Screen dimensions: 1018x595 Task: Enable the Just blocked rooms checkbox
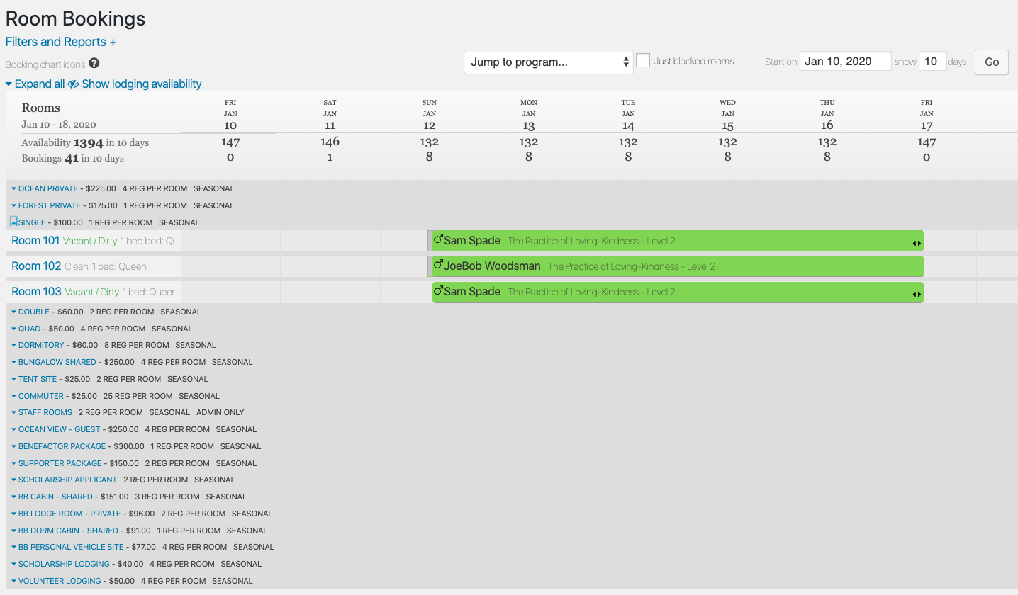point(643,61)
